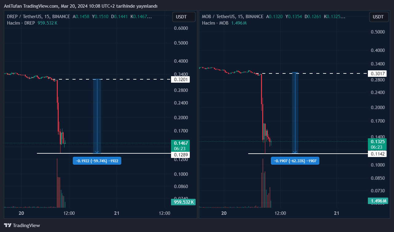Select the green 0.1325 current price tag
The width and height of the screenshot is (394, 232).
pyautogui.click(x=378, y=142)
